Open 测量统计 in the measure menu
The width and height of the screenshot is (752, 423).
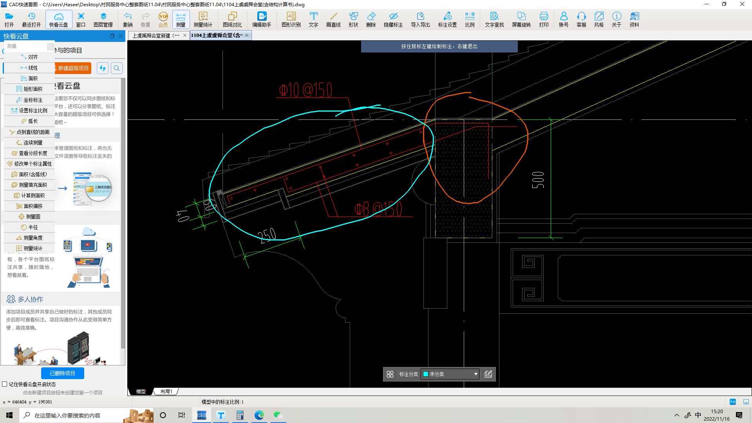(29, 248)
